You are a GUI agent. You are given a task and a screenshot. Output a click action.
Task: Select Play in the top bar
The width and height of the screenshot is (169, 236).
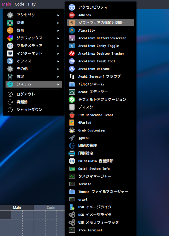32,4
